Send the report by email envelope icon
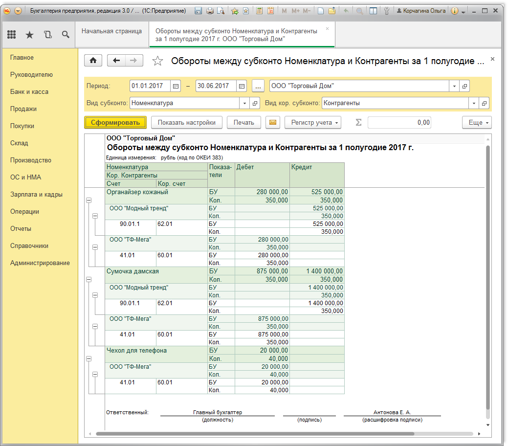This screenshot has width=508, height=446. click(273, 123)
